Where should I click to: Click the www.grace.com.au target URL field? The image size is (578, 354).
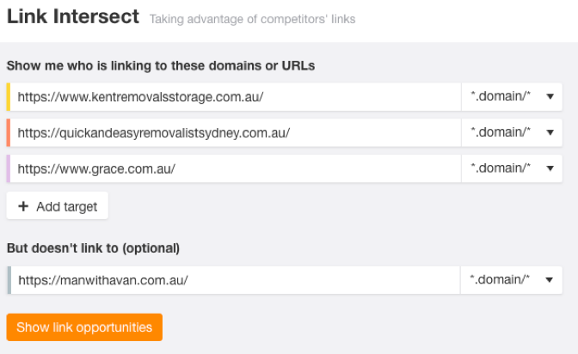[x=235, y=168]
